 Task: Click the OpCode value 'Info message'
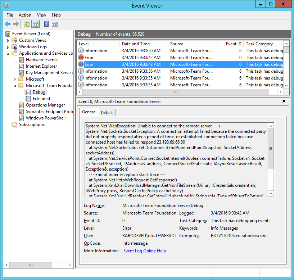pyautogui.click(x=135, y=243)
